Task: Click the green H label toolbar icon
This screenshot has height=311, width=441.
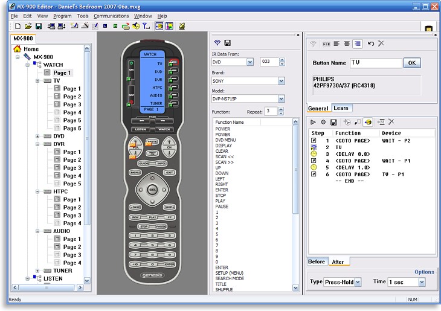Action: point(115,26)
